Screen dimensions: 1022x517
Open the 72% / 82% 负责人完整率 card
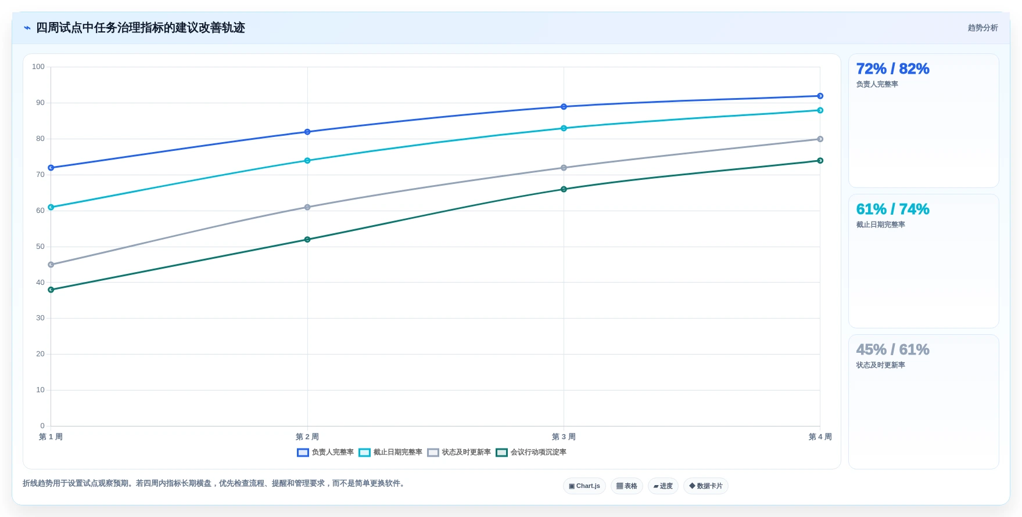(923, 121)
